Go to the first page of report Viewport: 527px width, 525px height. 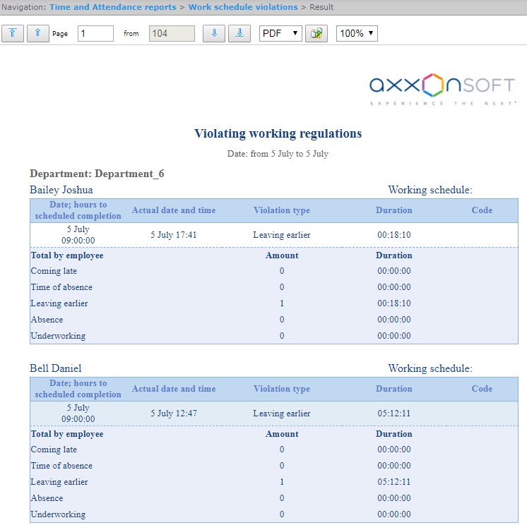(x=13, y=33)
